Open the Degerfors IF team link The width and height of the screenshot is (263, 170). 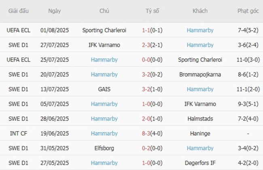(200, 163)
